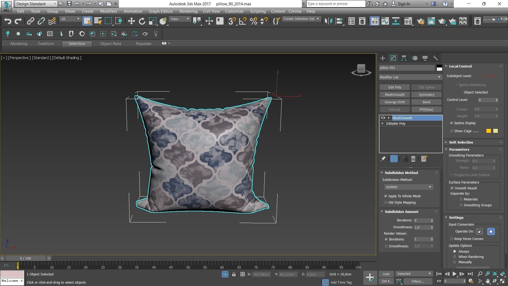508x286 pixels.
Task: Choose the Select and Rotate tool
Action: [142, 21]
